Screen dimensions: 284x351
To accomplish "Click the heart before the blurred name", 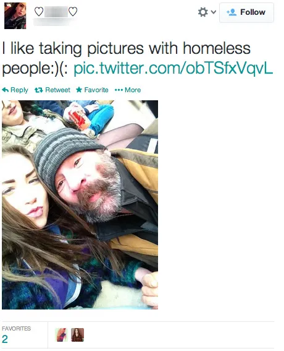I will [x=39, y=12].
